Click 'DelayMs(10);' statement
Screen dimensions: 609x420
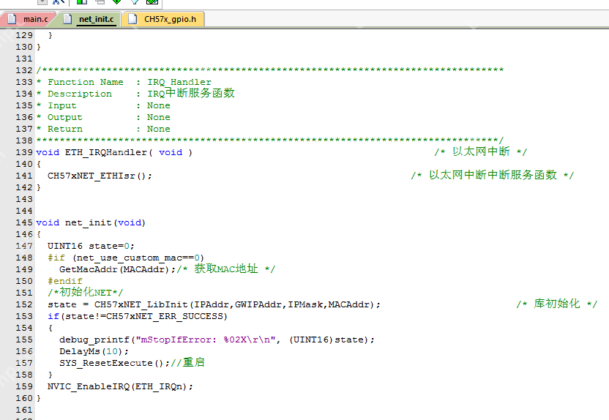pos(94,351)
